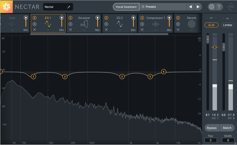Click the ALM target level diamond marker
This screenshot has height=145, width=237.
click(x=215, y=47)
